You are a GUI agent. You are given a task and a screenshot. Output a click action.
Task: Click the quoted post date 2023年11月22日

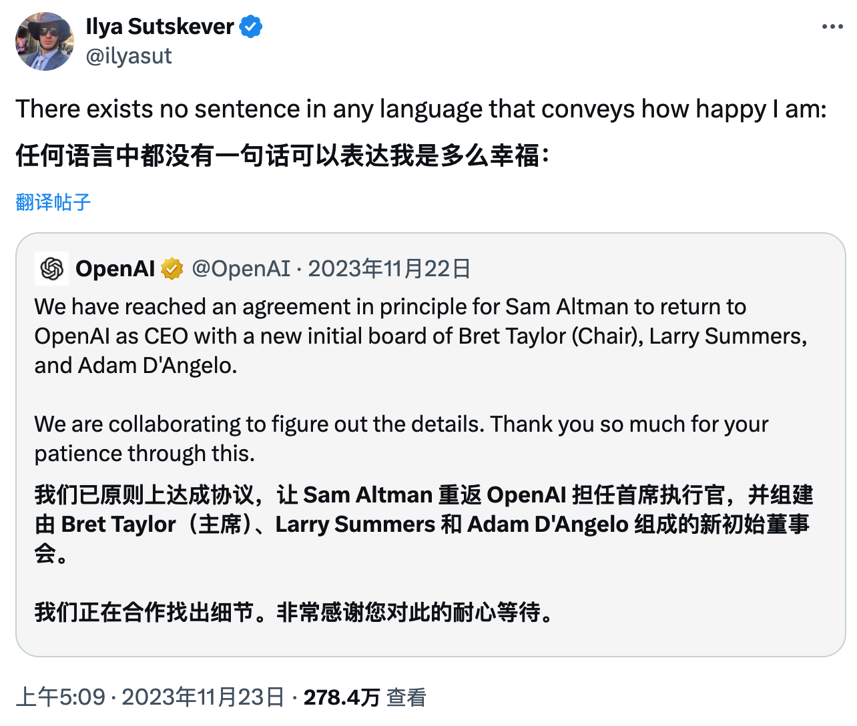(389, 269)
